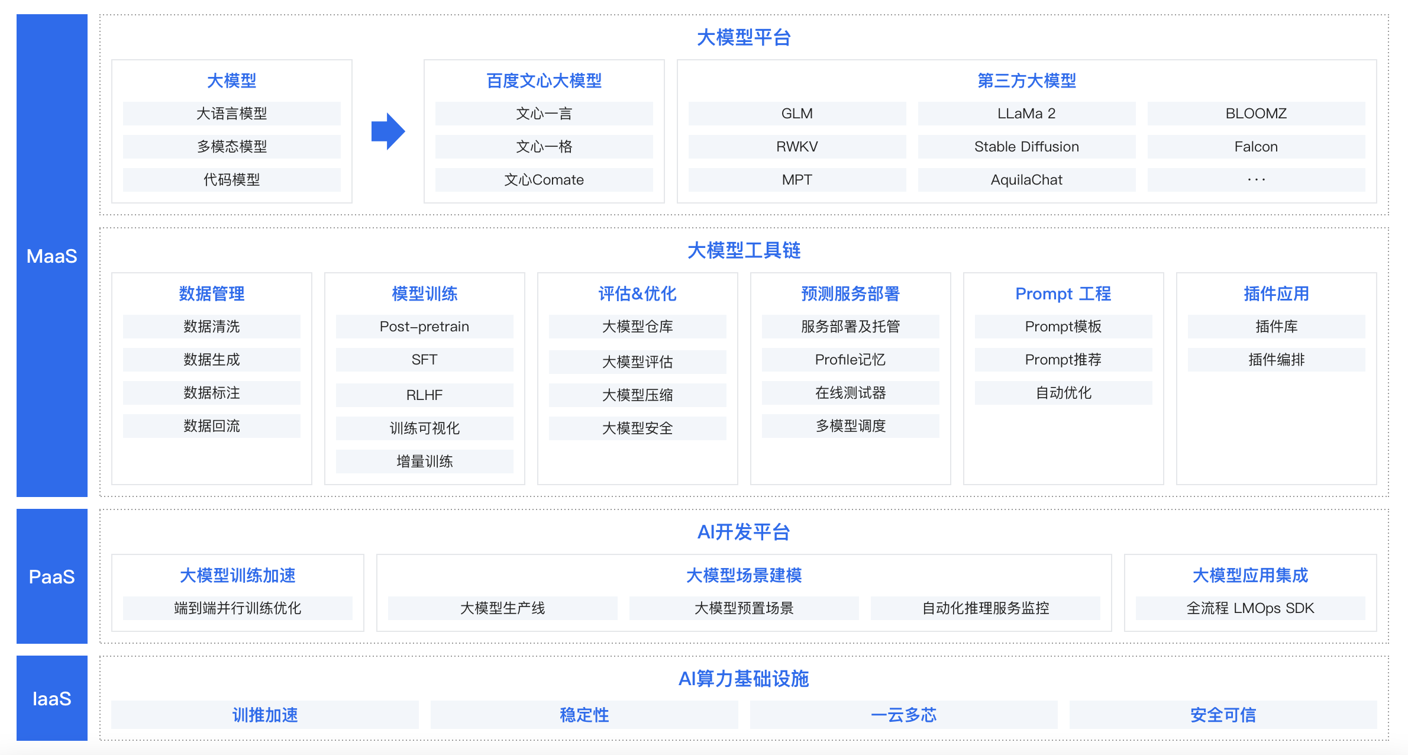Viewport: 1408px width, 755px height.
Task: Click the 大模型平台 heading
Action: tap(744, 37)
